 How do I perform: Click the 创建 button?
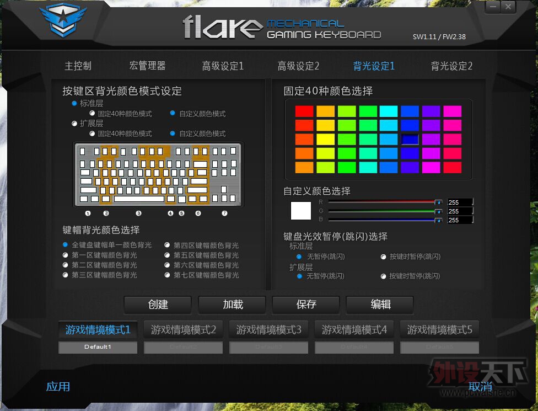[158, 305]
